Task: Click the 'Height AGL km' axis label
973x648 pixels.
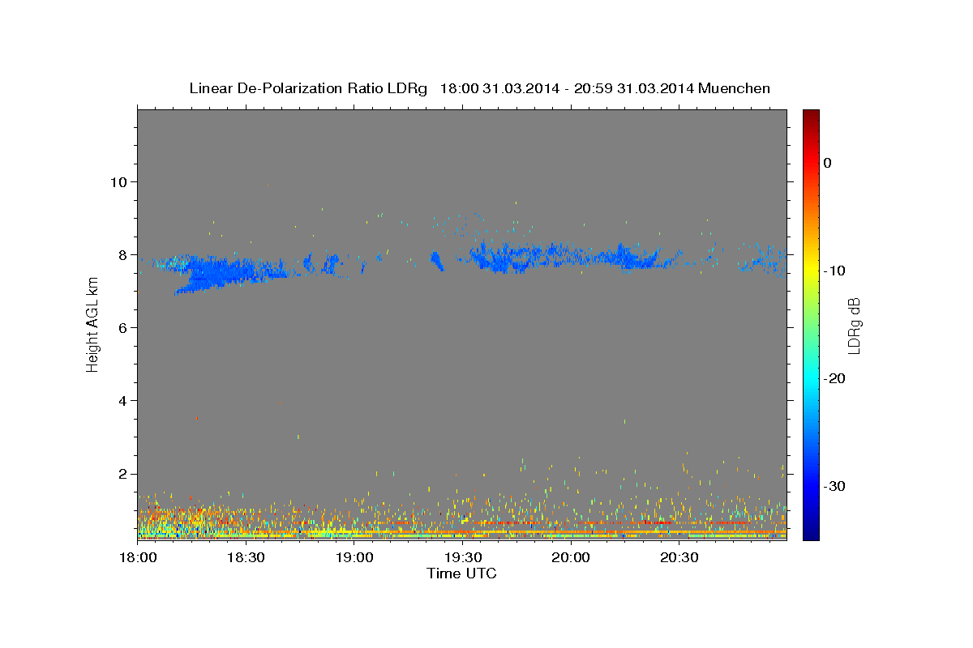Action: click(92, 326)
